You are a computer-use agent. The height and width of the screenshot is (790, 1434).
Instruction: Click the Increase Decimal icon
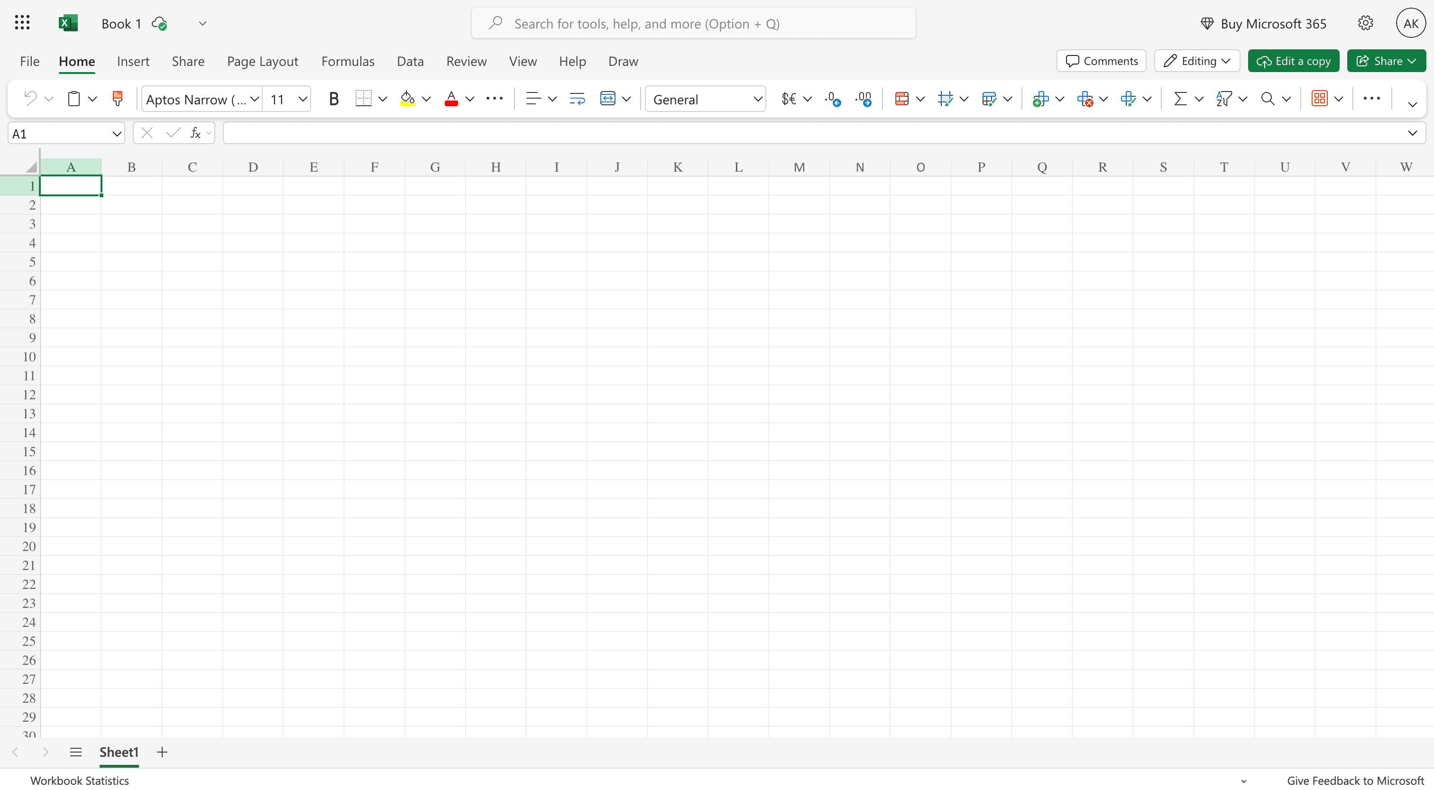(832, 99)
